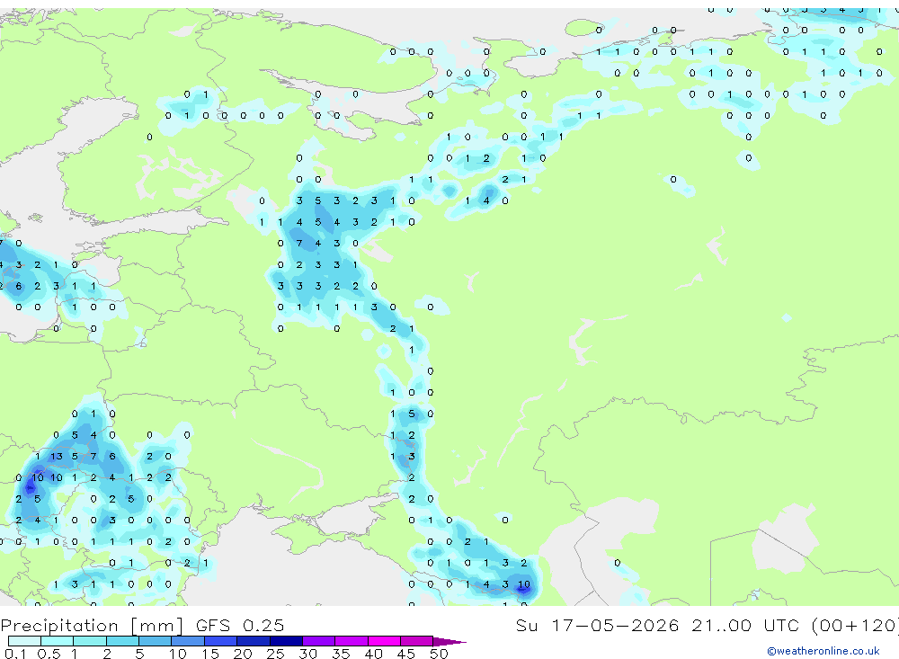899x659 pixels.
Task: Click the 'GFS 0.25' model label
Action: pyautogui.click(x=240, y=625)
